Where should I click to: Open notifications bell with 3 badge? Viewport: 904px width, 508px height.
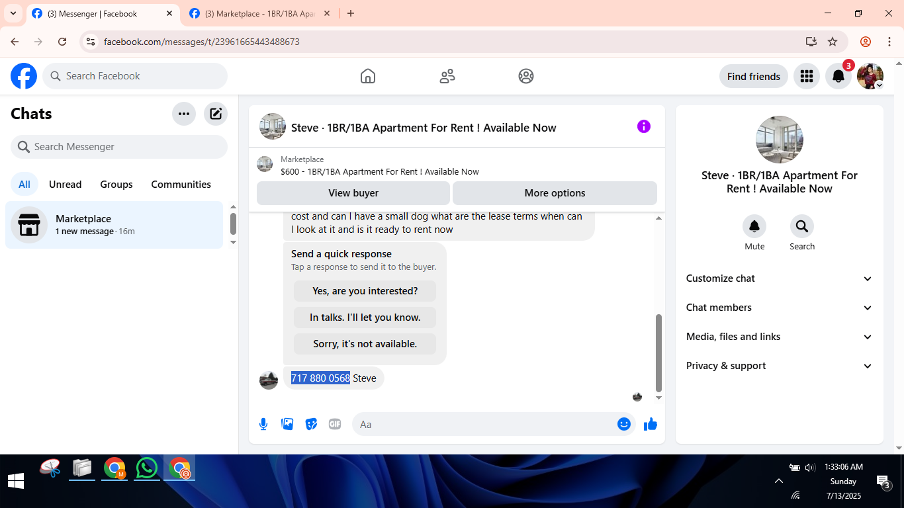pyautogui.click(x=838, y=76)
